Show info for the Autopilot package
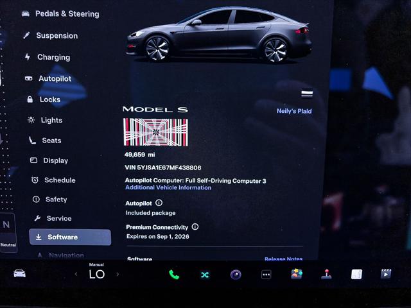Viewport: 411px width, 308px height. 159,203
